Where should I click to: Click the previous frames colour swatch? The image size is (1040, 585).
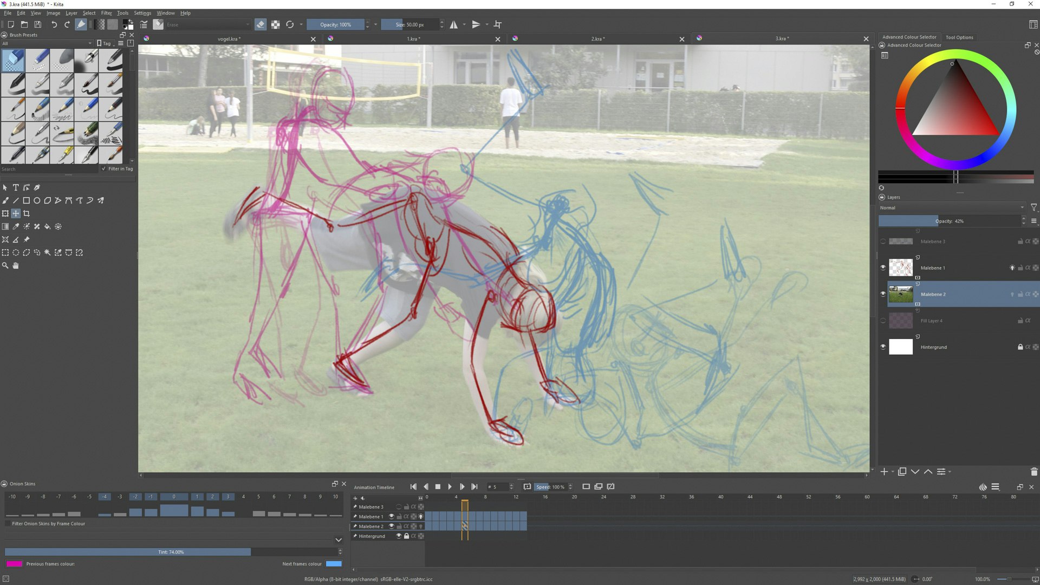[x=15, y=563]
